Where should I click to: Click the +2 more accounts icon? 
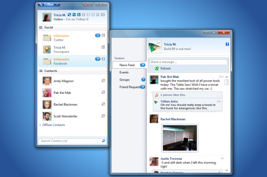tap(103, 15)
